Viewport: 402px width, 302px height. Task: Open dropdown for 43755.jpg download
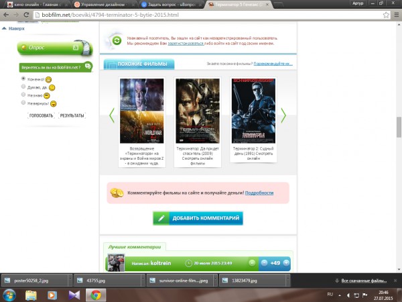pyautogui.click(x=143, y=281)
